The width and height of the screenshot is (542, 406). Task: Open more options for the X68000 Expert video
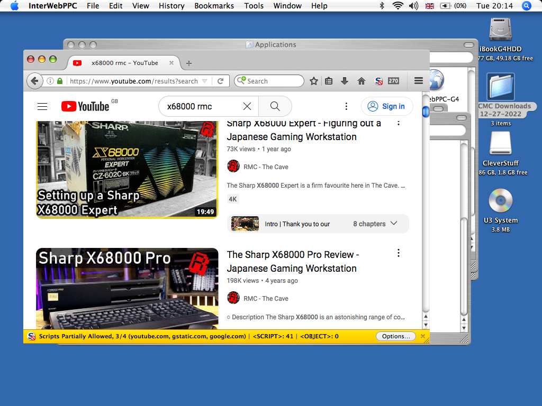coord(399,123)
